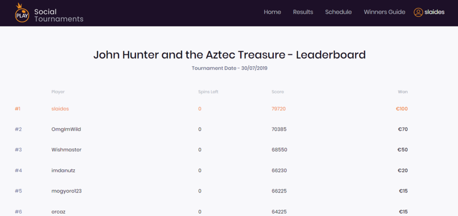The image size is (458, 216).
Task: Open the Winners Guide page
Action: point(384,12)
